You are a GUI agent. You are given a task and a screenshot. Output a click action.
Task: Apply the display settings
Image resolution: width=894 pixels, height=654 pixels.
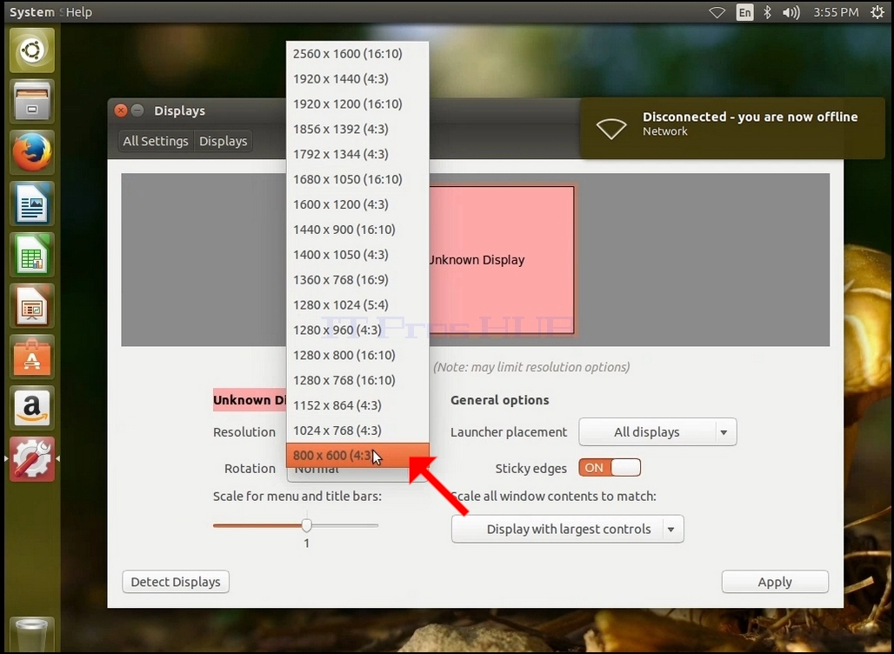775,582
